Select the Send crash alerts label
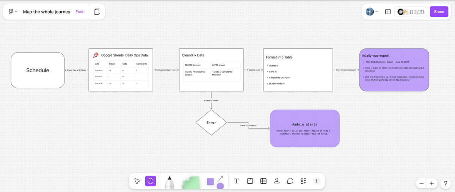The image size is (455, 192). (248, 125)
